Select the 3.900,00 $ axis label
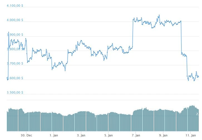This screenshot has height=140, width=202. tap(15, 35)
